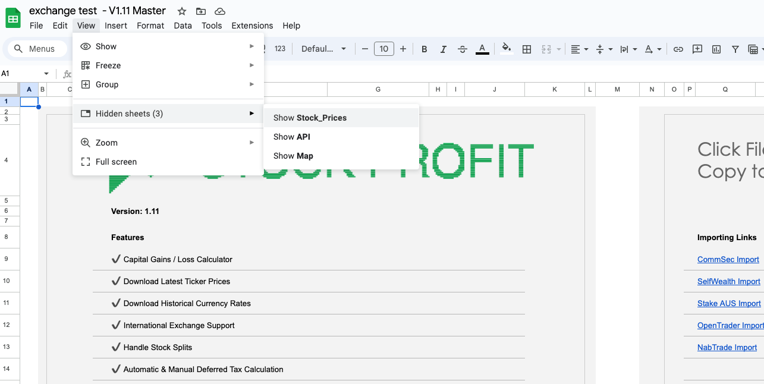Create a filter with the funnel icon
This screenshot has height=384, width=764.
(735, 49)
